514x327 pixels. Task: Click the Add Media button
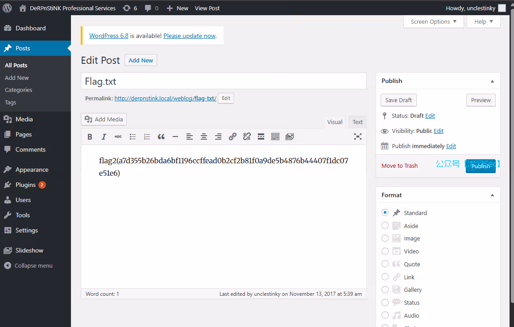[x=104, y=120]
